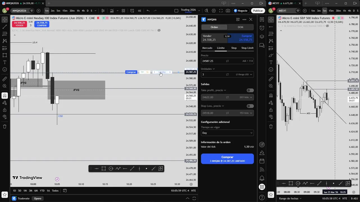Open the go-to-date calendar icon at chart bottom

coord(65,190)
